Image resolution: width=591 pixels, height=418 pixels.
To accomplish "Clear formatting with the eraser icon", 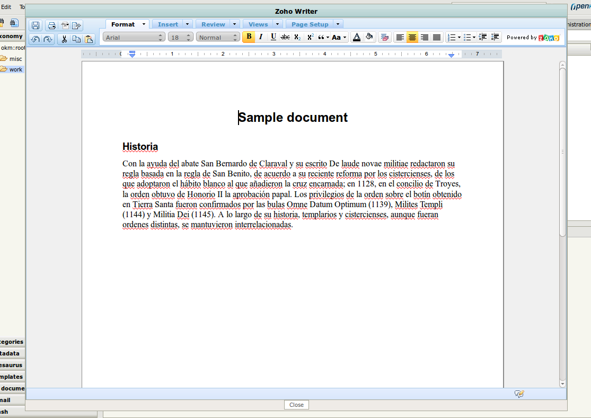I will click(x=384, y=37).
